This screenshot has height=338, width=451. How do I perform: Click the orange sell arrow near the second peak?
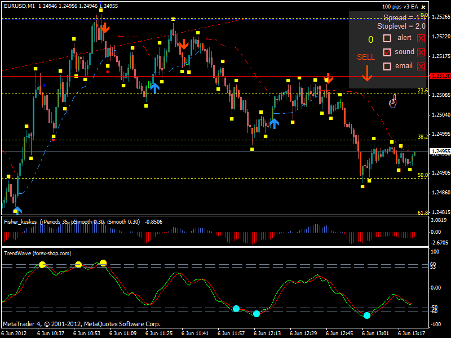pos(184,45)
